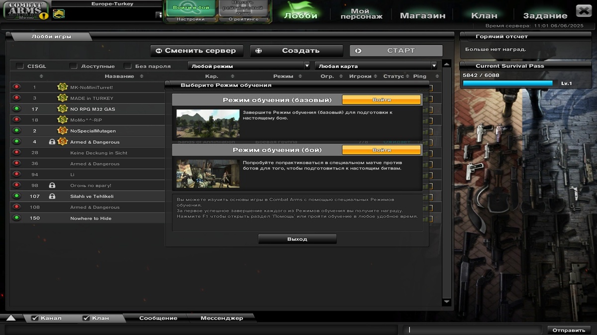This screenshot has width=597, height=335.
Task: Sort rooms by number column arrows
Action: tap(41, 76)
